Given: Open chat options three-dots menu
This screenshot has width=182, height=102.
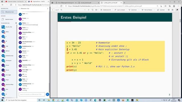Looking at the screenshot, I should (48, 8).
